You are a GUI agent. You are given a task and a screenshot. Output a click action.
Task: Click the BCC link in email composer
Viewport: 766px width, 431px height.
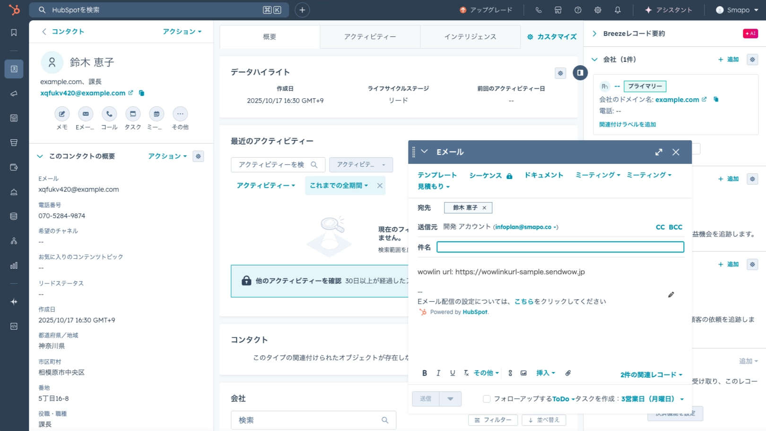pos(676,227)
